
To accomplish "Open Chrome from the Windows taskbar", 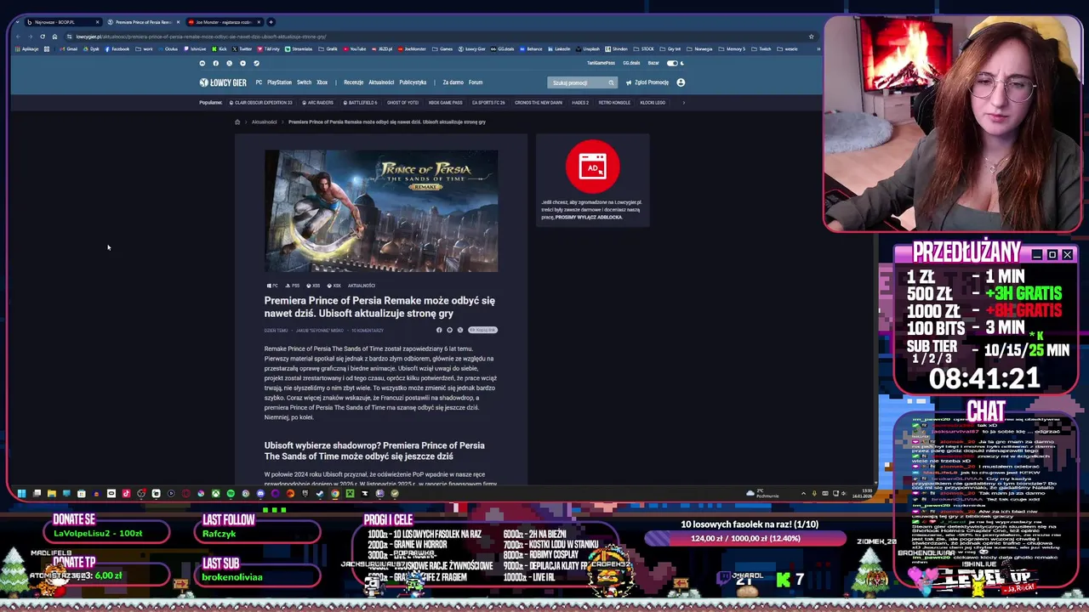I will coord(334,493).
